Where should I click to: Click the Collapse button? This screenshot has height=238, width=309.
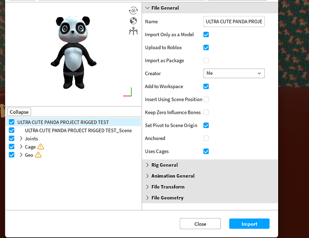(19, 112)
